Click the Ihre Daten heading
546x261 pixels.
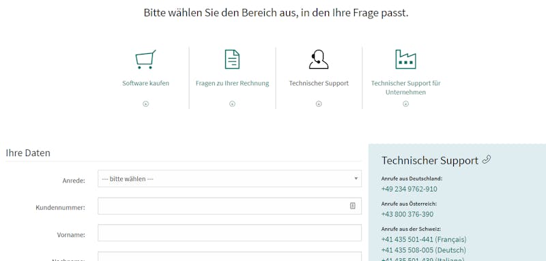[28, 153]
